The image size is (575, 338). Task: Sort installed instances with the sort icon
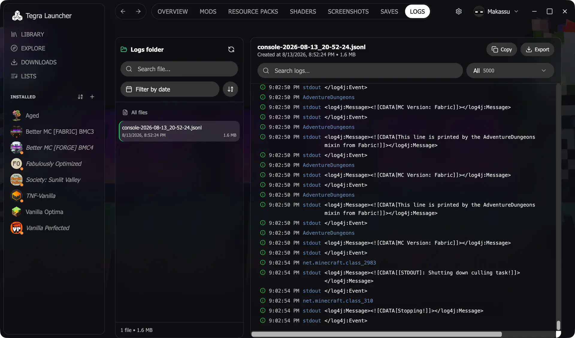coord(80,97)
